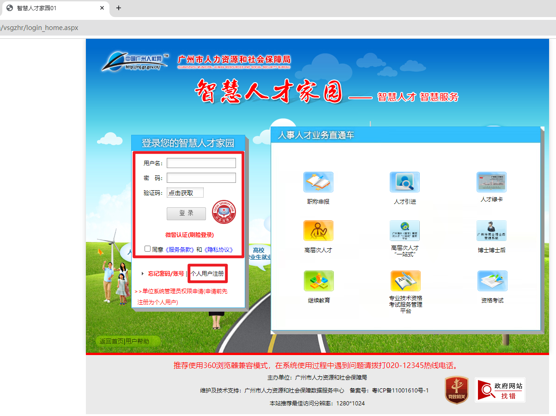Viewport: 556px width, 416px height.
Task: Open the 高层次人才 icon
Action: (x=318, y=230)
